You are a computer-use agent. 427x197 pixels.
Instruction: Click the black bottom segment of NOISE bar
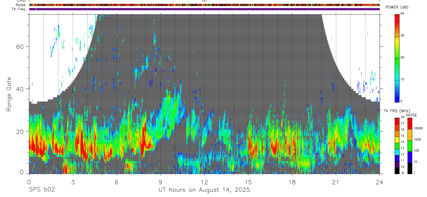pos(410,168)
